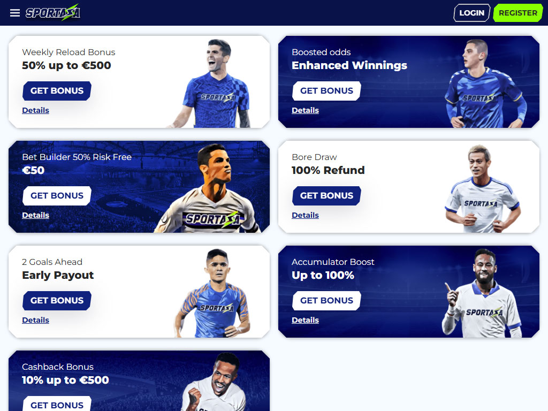This screenshot has width=548, height=411.
Task: Get the Cashback Bonus offer
Action: pyautogui.click(x=57, y=405)
